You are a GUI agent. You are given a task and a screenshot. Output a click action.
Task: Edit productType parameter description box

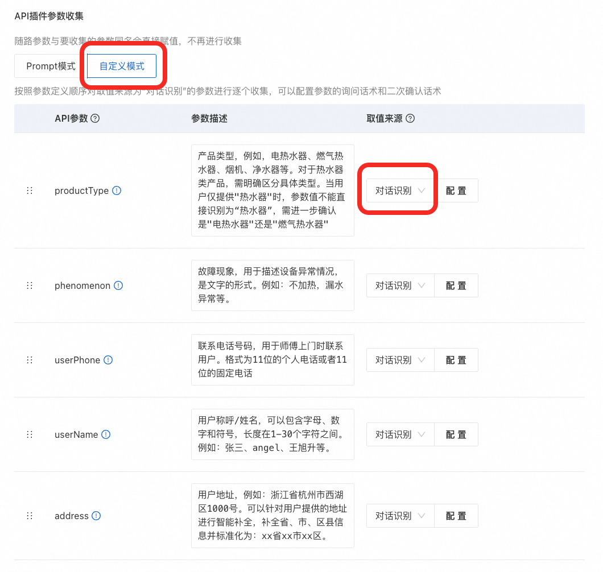(272, 190)
